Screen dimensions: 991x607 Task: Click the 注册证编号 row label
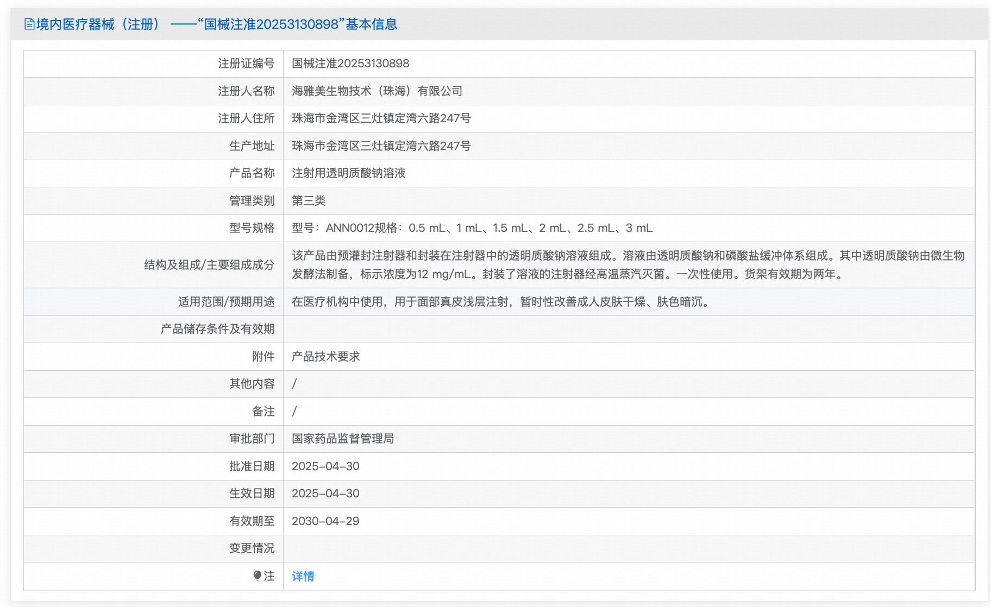[x=246, y=64]
